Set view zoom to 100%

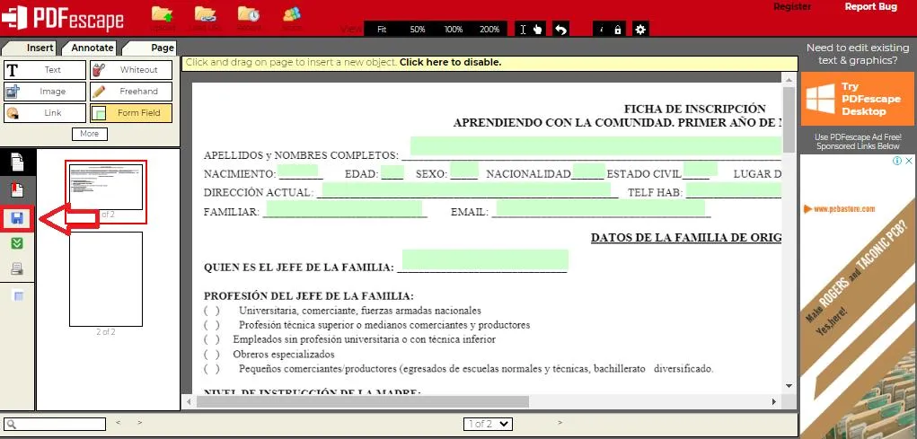(454, 30)
